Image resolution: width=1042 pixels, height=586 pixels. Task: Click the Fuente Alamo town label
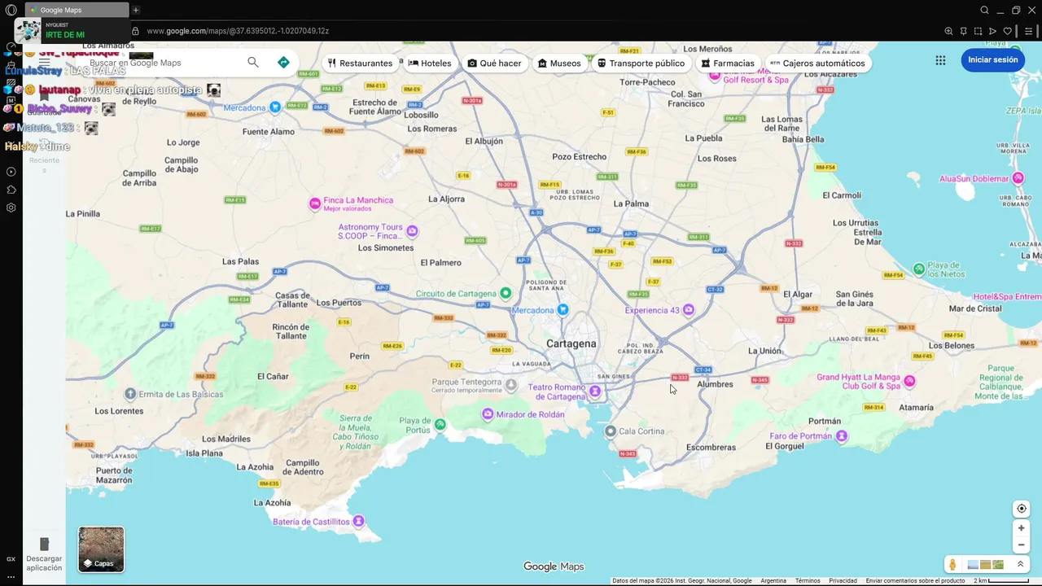(269, 131)
